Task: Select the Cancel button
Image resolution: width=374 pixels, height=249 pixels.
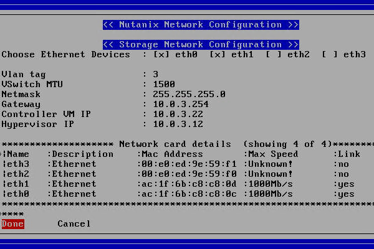Action: [74, 223]
